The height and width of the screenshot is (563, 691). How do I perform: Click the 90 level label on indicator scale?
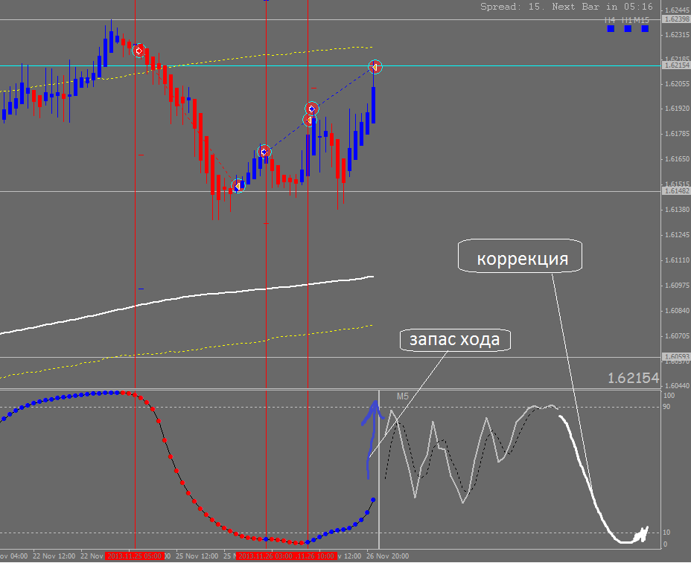coord(666,407)
